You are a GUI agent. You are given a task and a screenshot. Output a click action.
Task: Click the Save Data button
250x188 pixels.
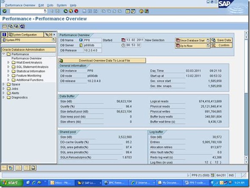pyautogui.click(x=222, y=40)
